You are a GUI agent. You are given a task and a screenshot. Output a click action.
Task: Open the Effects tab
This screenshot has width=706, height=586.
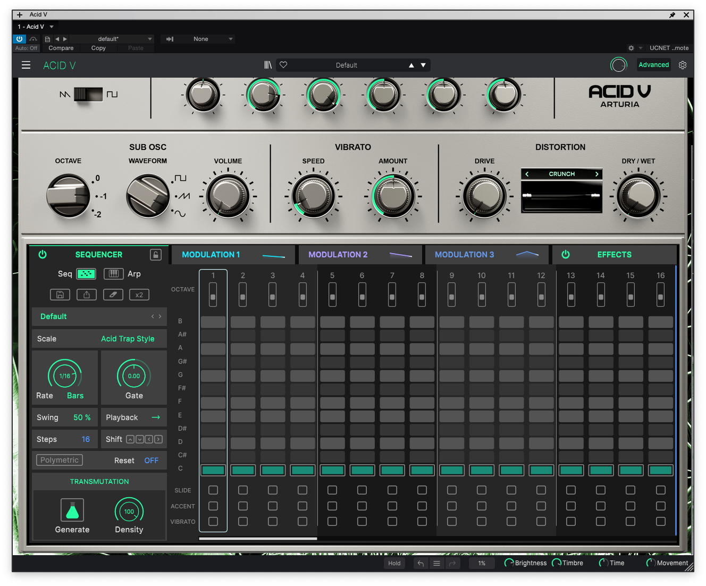[x=615, y=255]
